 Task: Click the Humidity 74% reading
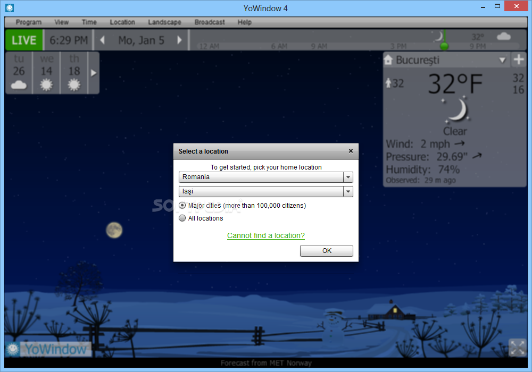pyautogui.click(x=423, y=169)
